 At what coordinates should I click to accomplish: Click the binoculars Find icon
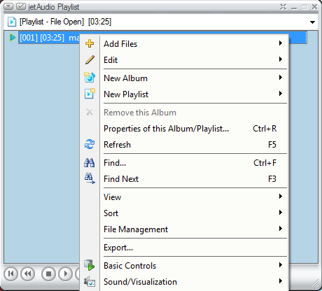90,162
